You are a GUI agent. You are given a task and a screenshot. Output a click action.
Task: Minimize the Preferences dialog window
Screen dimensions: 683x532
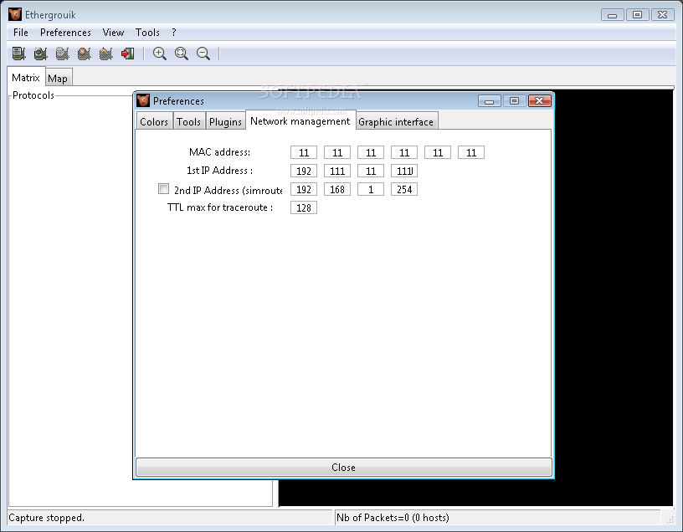click(489, 100)
